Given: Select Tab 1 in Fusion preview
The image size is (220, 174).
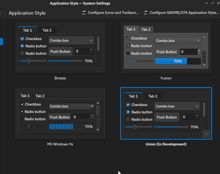Looking at the screenshot, I should (x=131, y=29).
